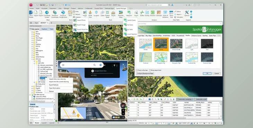Screen dimensions: 253x128
Task: Expand the Santa Monica folder node
Action: click(32, 57)
